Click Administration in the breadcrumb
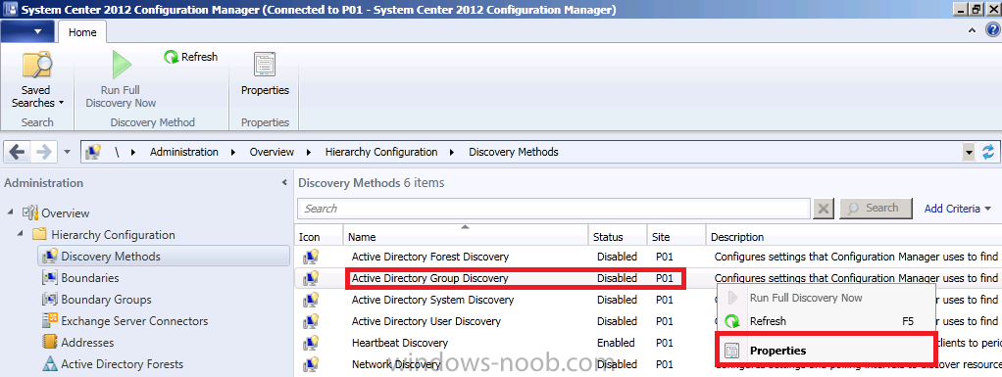The image size is (1002, 377). (184, 152)
